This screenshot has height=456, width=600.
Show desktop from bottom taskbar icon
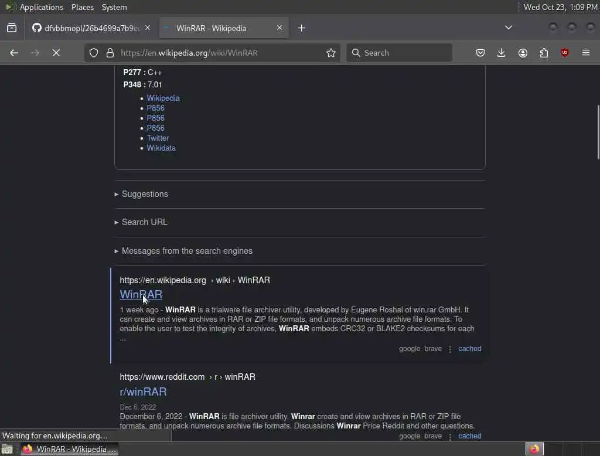tap(7, 449)
